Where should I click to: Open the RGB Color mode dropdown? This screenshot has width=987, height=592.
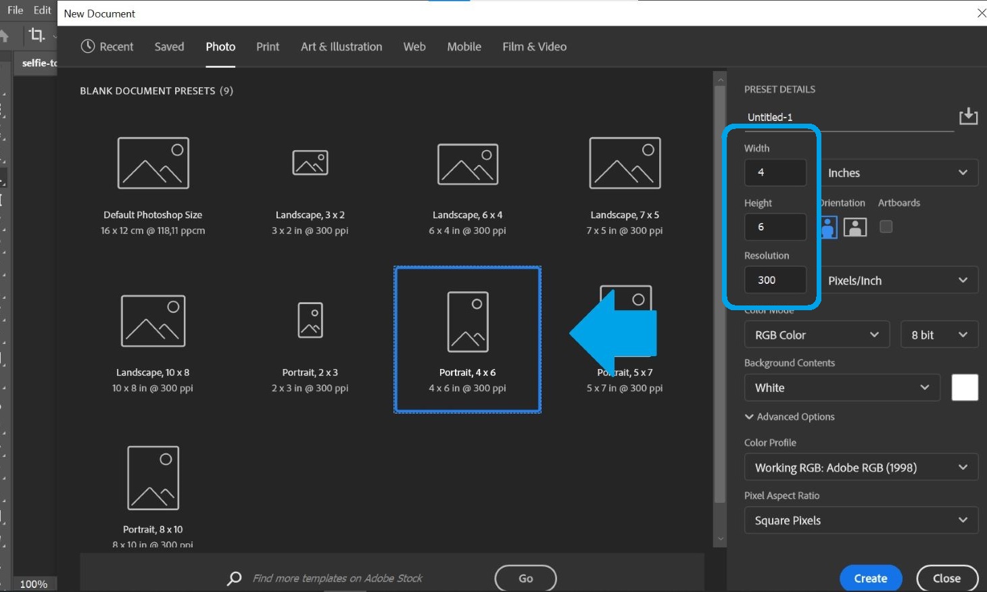click(x=816, y=334)
